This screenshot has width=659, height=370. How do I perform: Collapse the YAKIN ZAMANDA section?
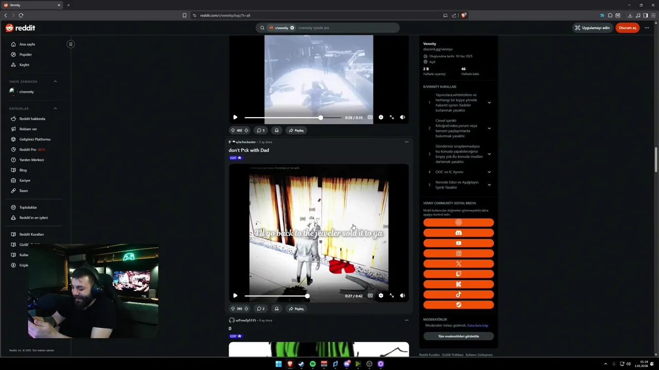(x=55, y=81)
